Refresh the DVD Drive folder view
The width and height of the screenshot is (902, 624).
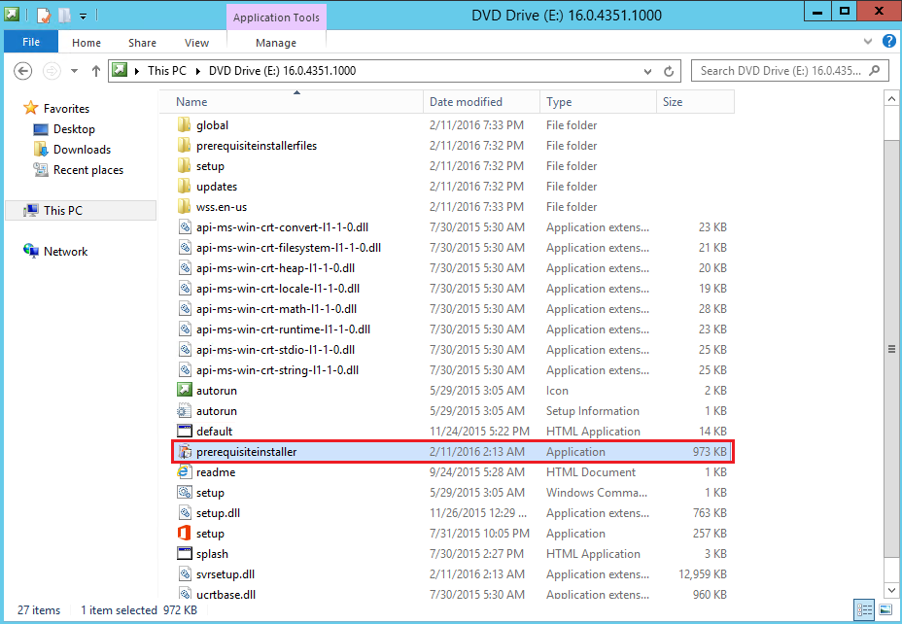[x=669, y=71]
